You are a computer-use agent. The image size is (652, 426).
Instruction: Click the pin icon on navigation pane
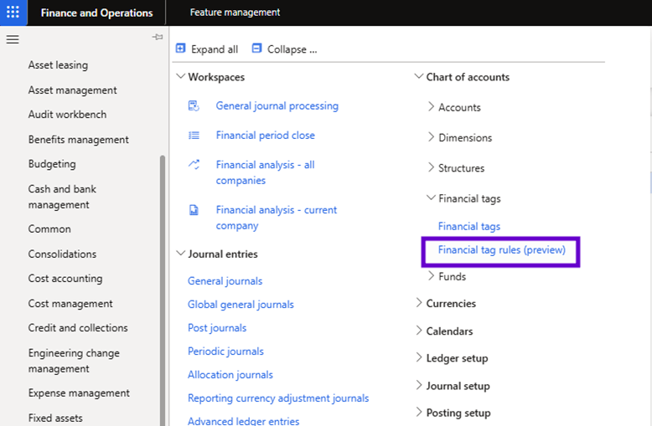158,38
